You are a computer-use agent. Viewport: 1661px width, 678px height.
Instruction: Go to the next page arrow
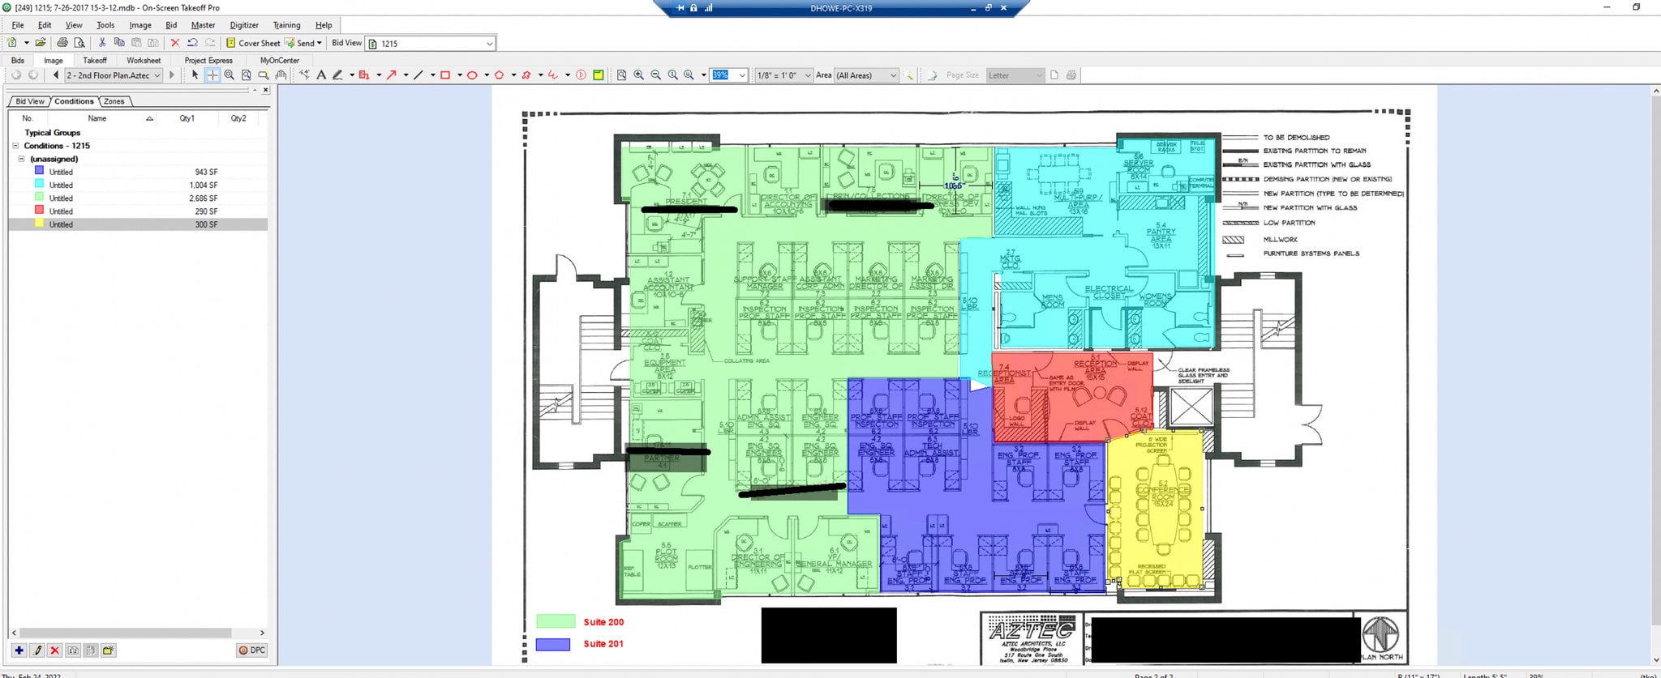click(x=172, y=75)
